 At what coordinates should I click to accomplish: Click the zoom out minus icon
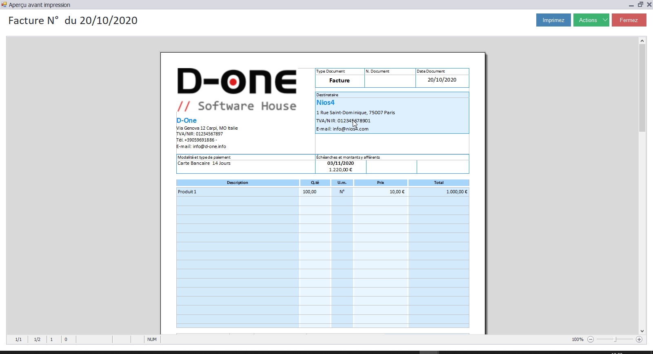click(591, 339)
